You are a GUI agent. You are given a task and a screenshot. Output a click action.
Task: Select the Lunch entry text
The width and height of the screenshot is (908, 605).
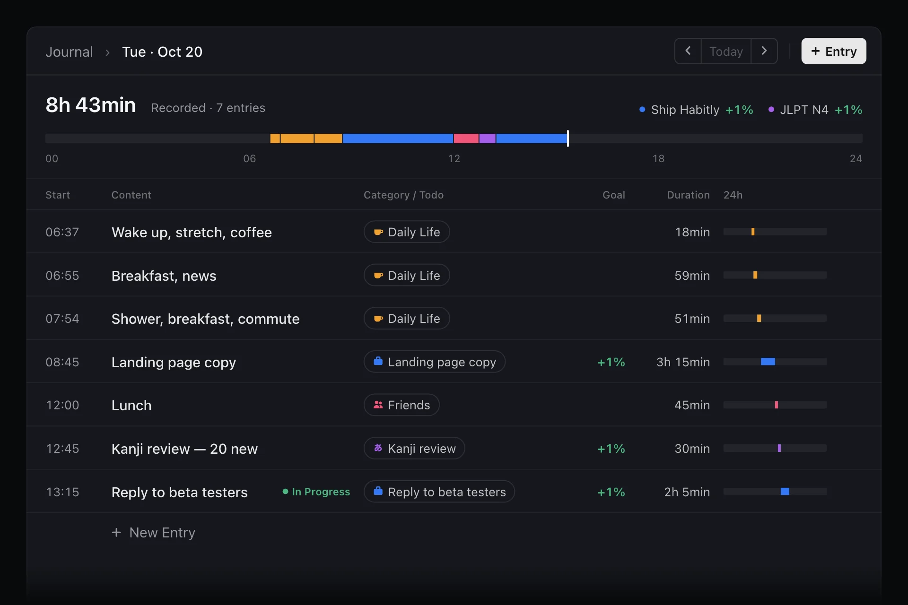coord(131,406)
